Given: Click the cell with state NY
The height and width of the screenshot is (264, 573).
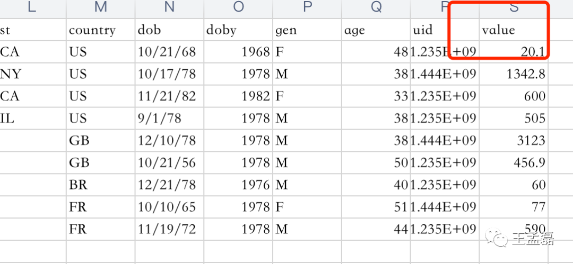Looking at the screenshot, I should 33,74.
